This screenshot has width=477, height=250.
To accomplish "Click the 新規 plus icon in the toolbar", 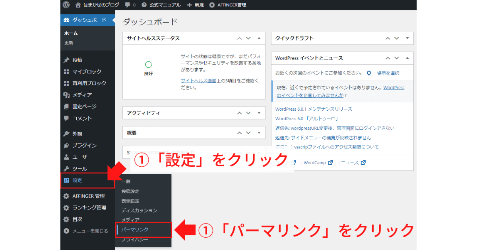I will coord(189,5).
